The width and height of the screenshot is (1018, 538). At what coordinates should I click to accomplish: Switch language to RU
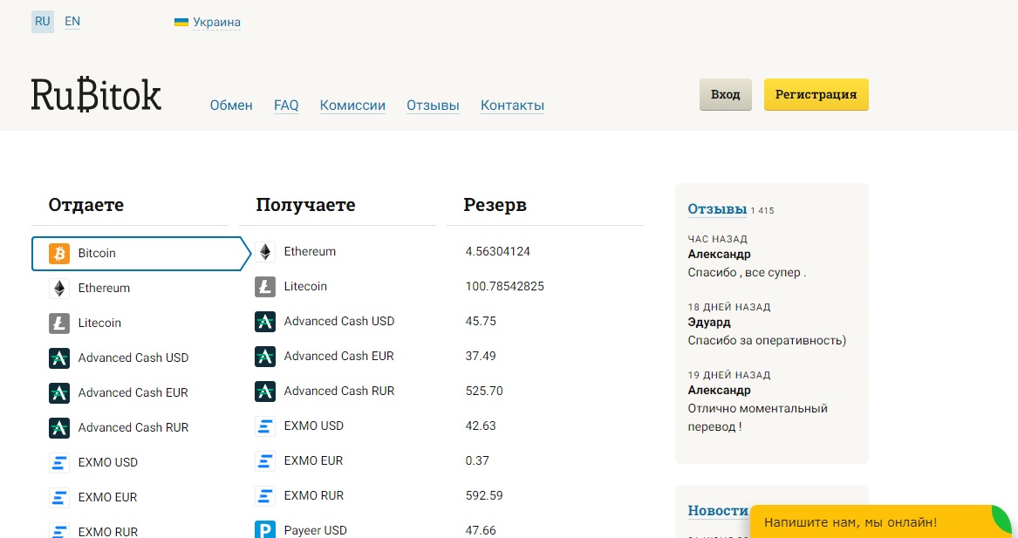pos(43,22)
